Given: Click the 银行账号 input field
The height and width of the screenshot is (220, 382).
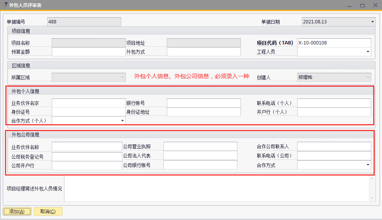Looking at the screenshot, I should pyautogui.click(x=204, y=103).
